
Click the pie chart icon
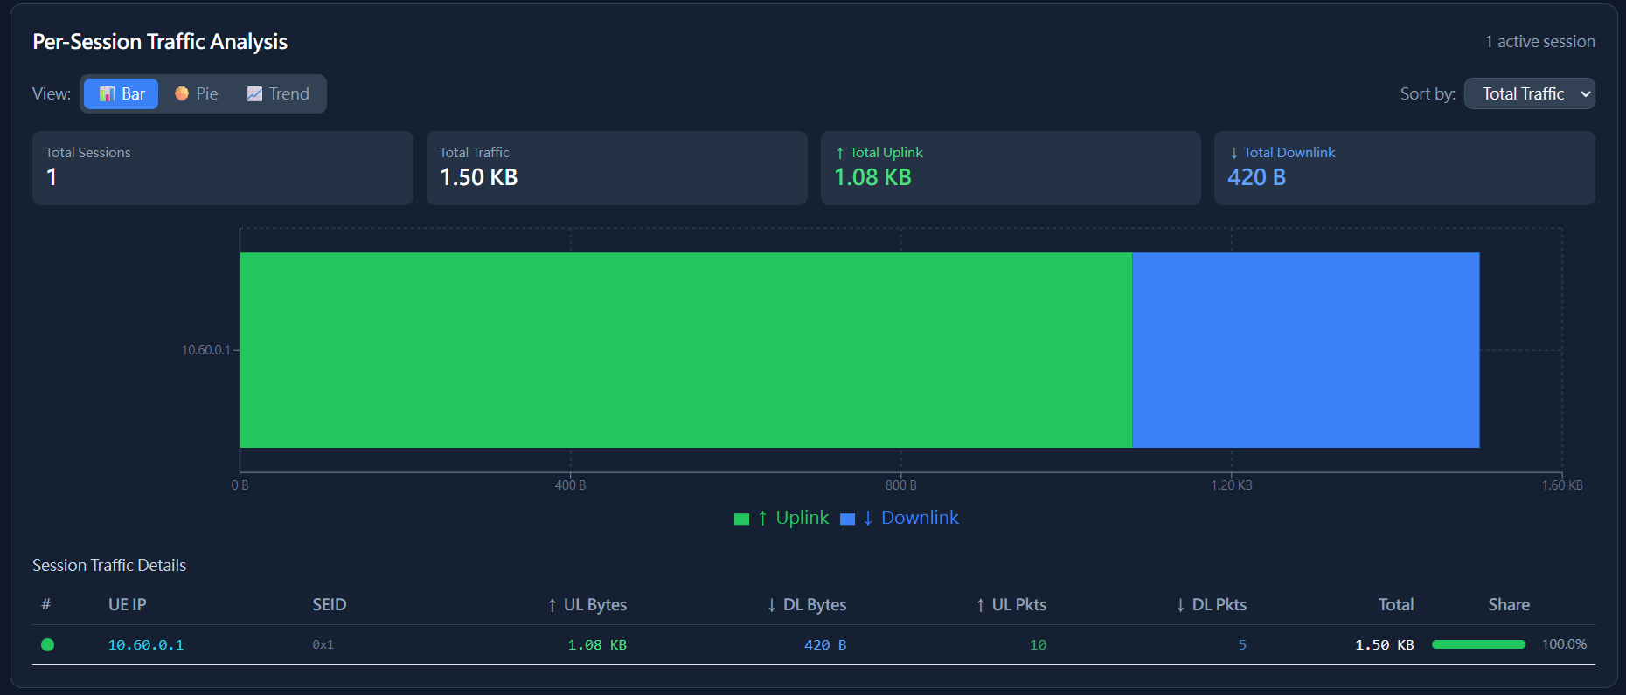[x=182, y=93]
